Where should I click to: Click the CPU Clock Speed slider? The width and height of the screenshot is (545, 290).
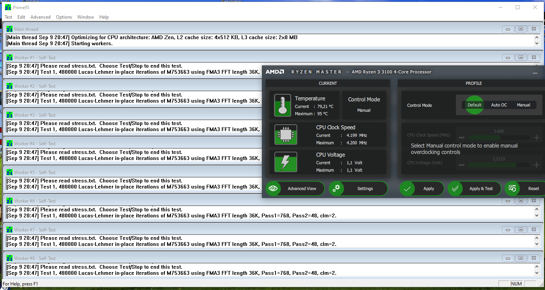(499, 138)
